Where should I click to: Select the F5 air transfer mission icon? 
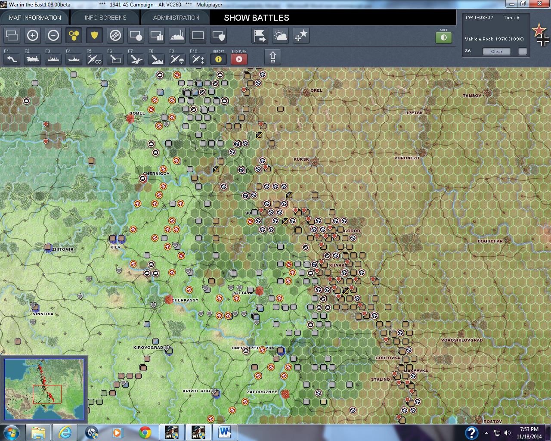94,59
